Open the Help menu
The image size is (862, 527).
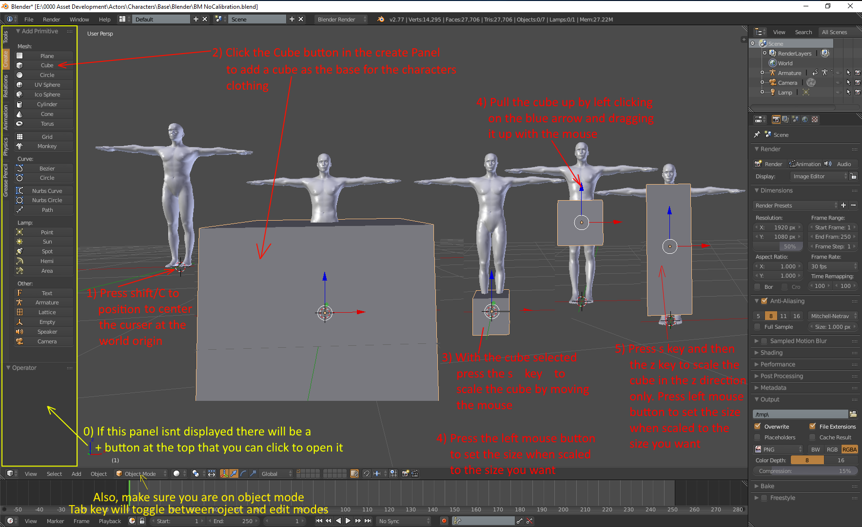[104, 19]
